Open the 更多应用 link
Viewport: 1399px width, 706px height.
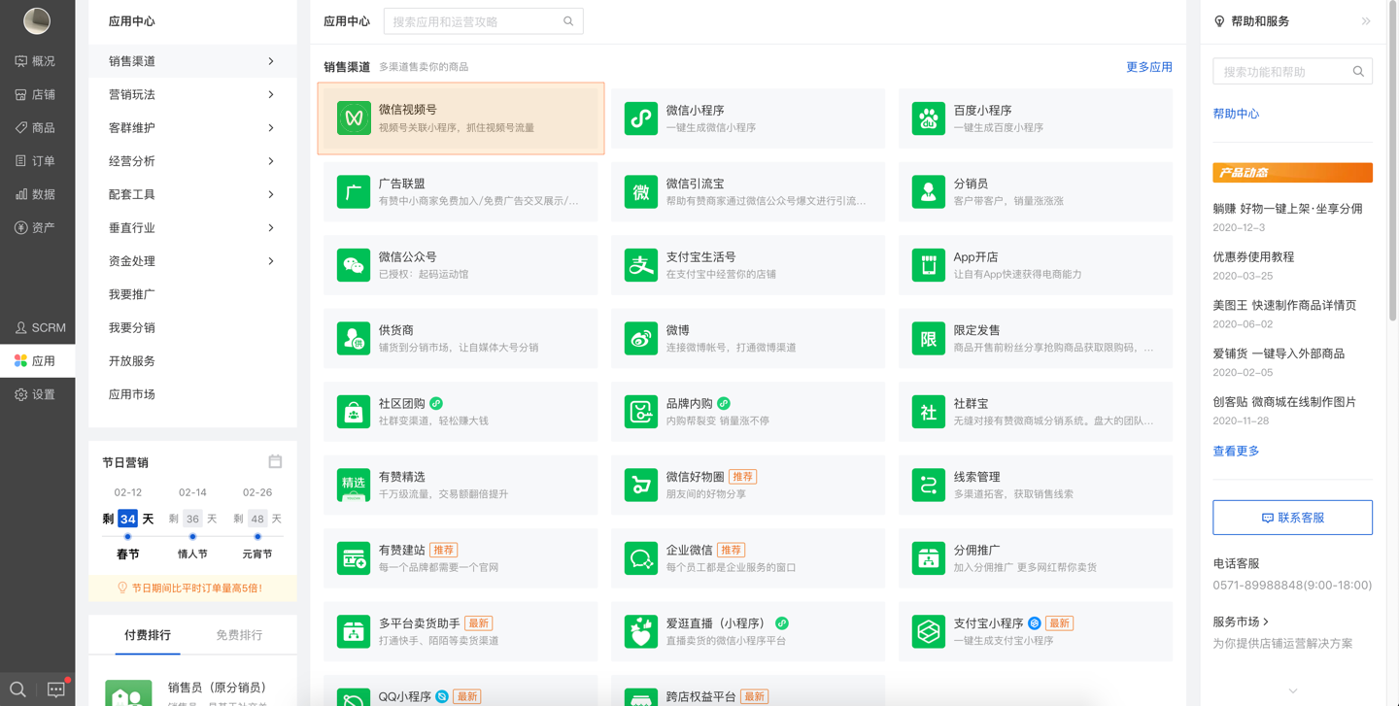click(x=1149, y=67)
